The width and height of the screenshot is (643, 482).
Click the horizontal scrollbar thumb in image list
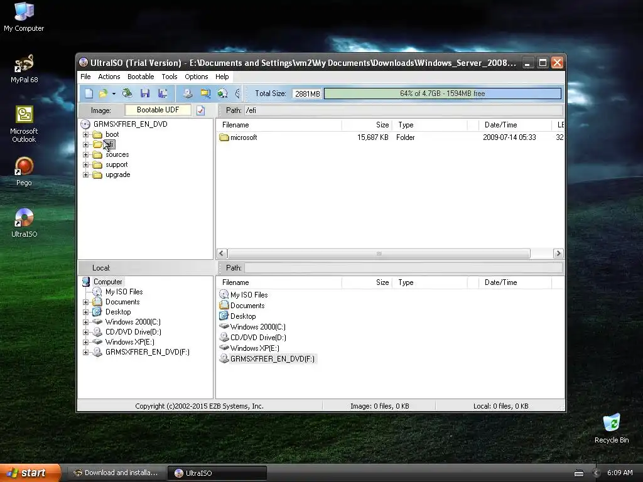pos(379,254)
